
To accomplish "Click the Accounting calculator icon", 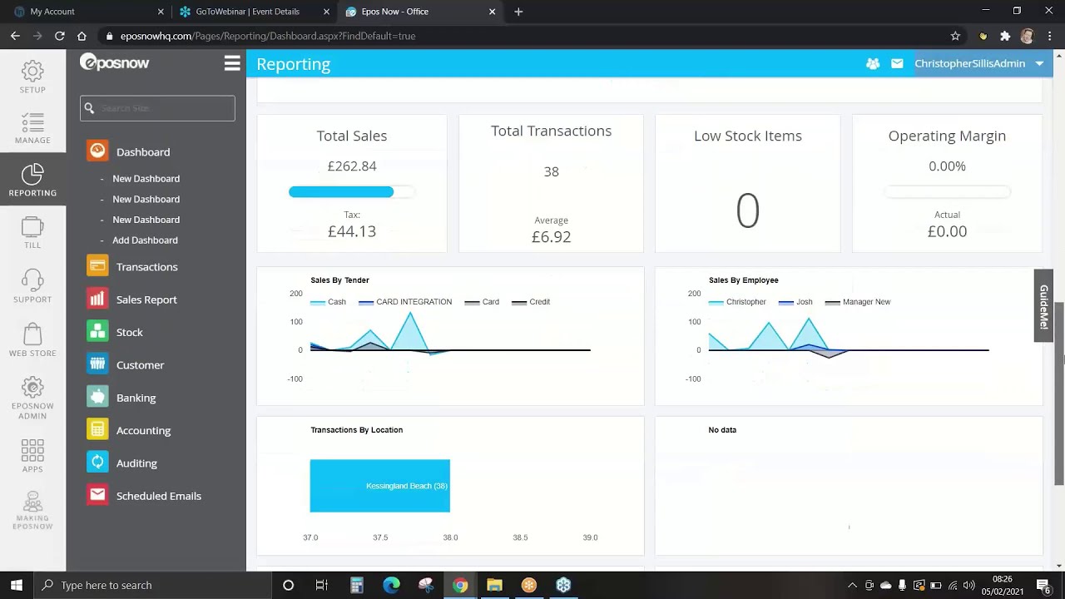I will point(97,429).
